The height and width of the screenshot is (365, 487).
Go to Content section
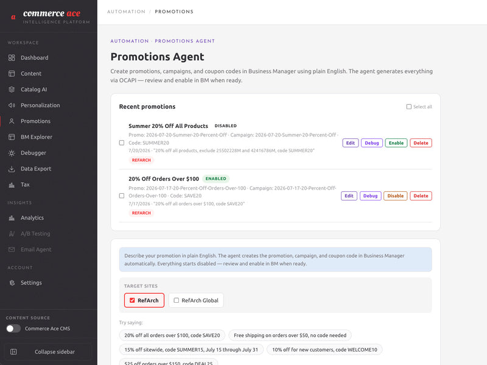31,74
